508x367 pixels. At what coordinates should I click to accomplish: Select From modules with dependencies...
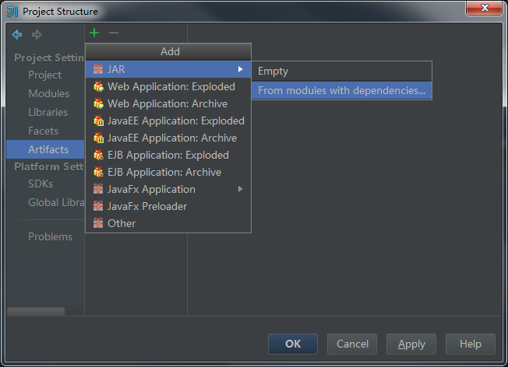[341, 90]
